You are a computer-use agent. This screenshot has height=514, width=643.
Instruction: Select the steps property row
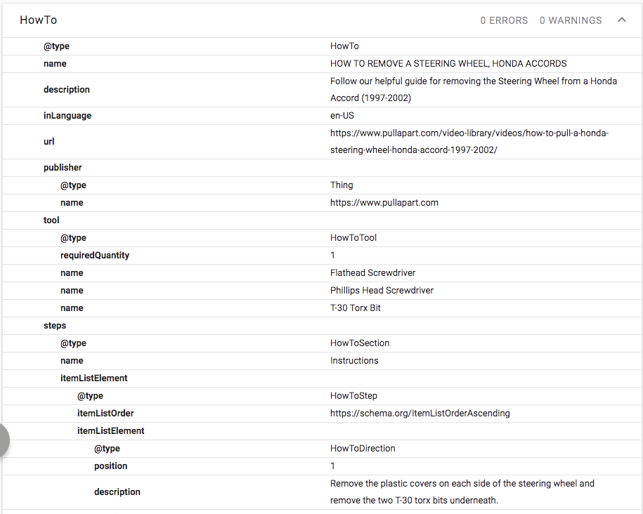pos(55,326)
